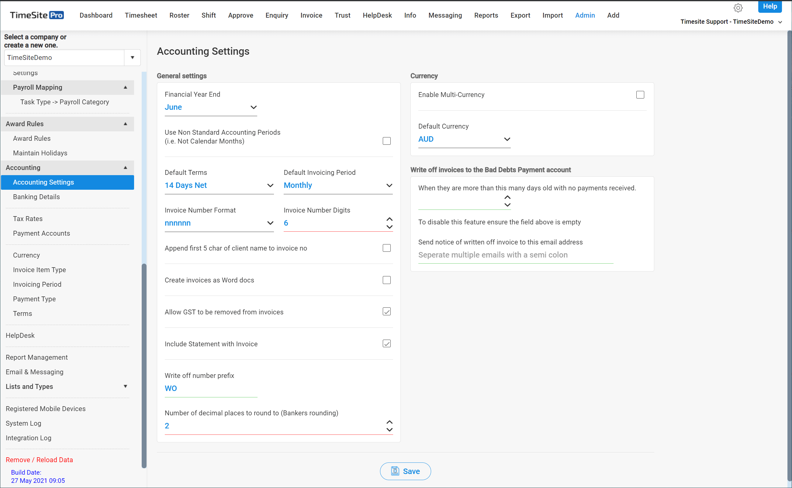Image resolution: width=792 pixels, height=488 pixels.
Task: Collapse the Award Rules section
Action: coord(67,124)
